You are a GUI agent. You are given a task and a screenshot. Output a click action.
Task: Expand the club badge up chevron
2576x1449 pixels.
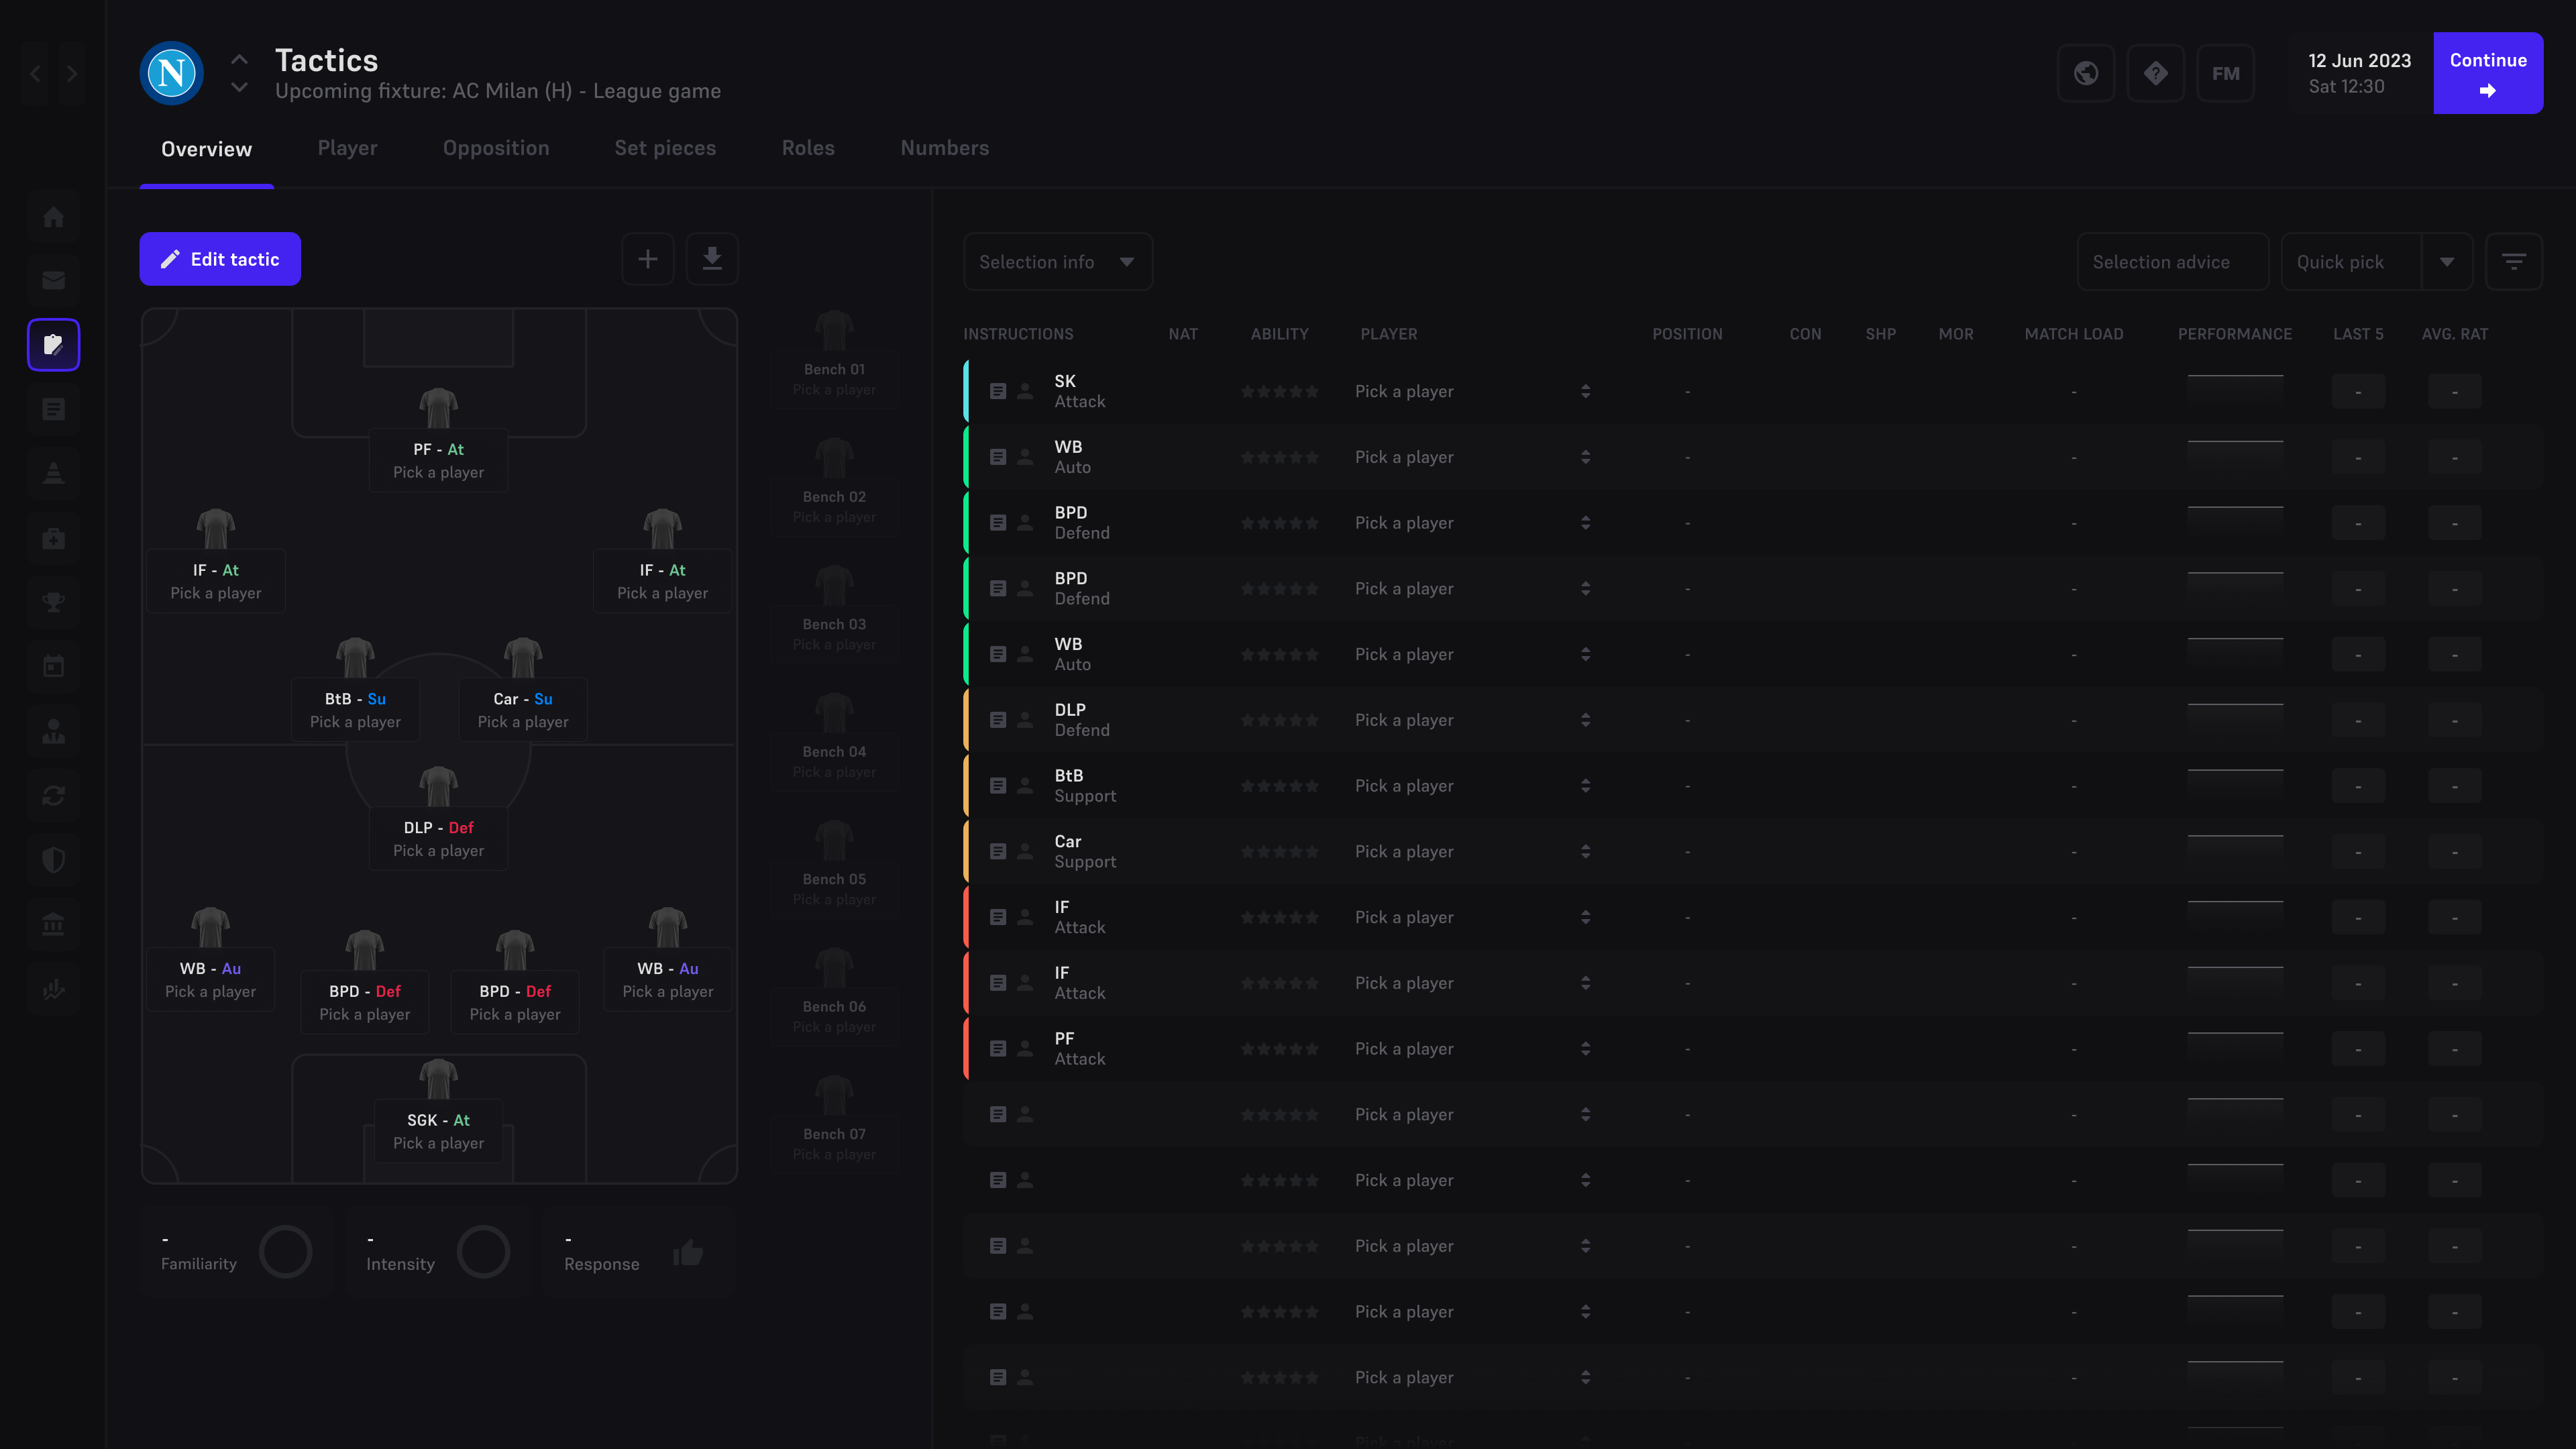tap(239, 58)
